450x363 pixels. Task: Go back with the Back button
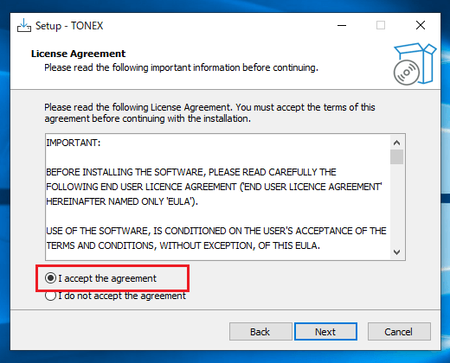pyautogui.click(x=260, y=332)
